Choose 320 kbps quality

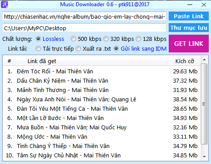[118, 39]
